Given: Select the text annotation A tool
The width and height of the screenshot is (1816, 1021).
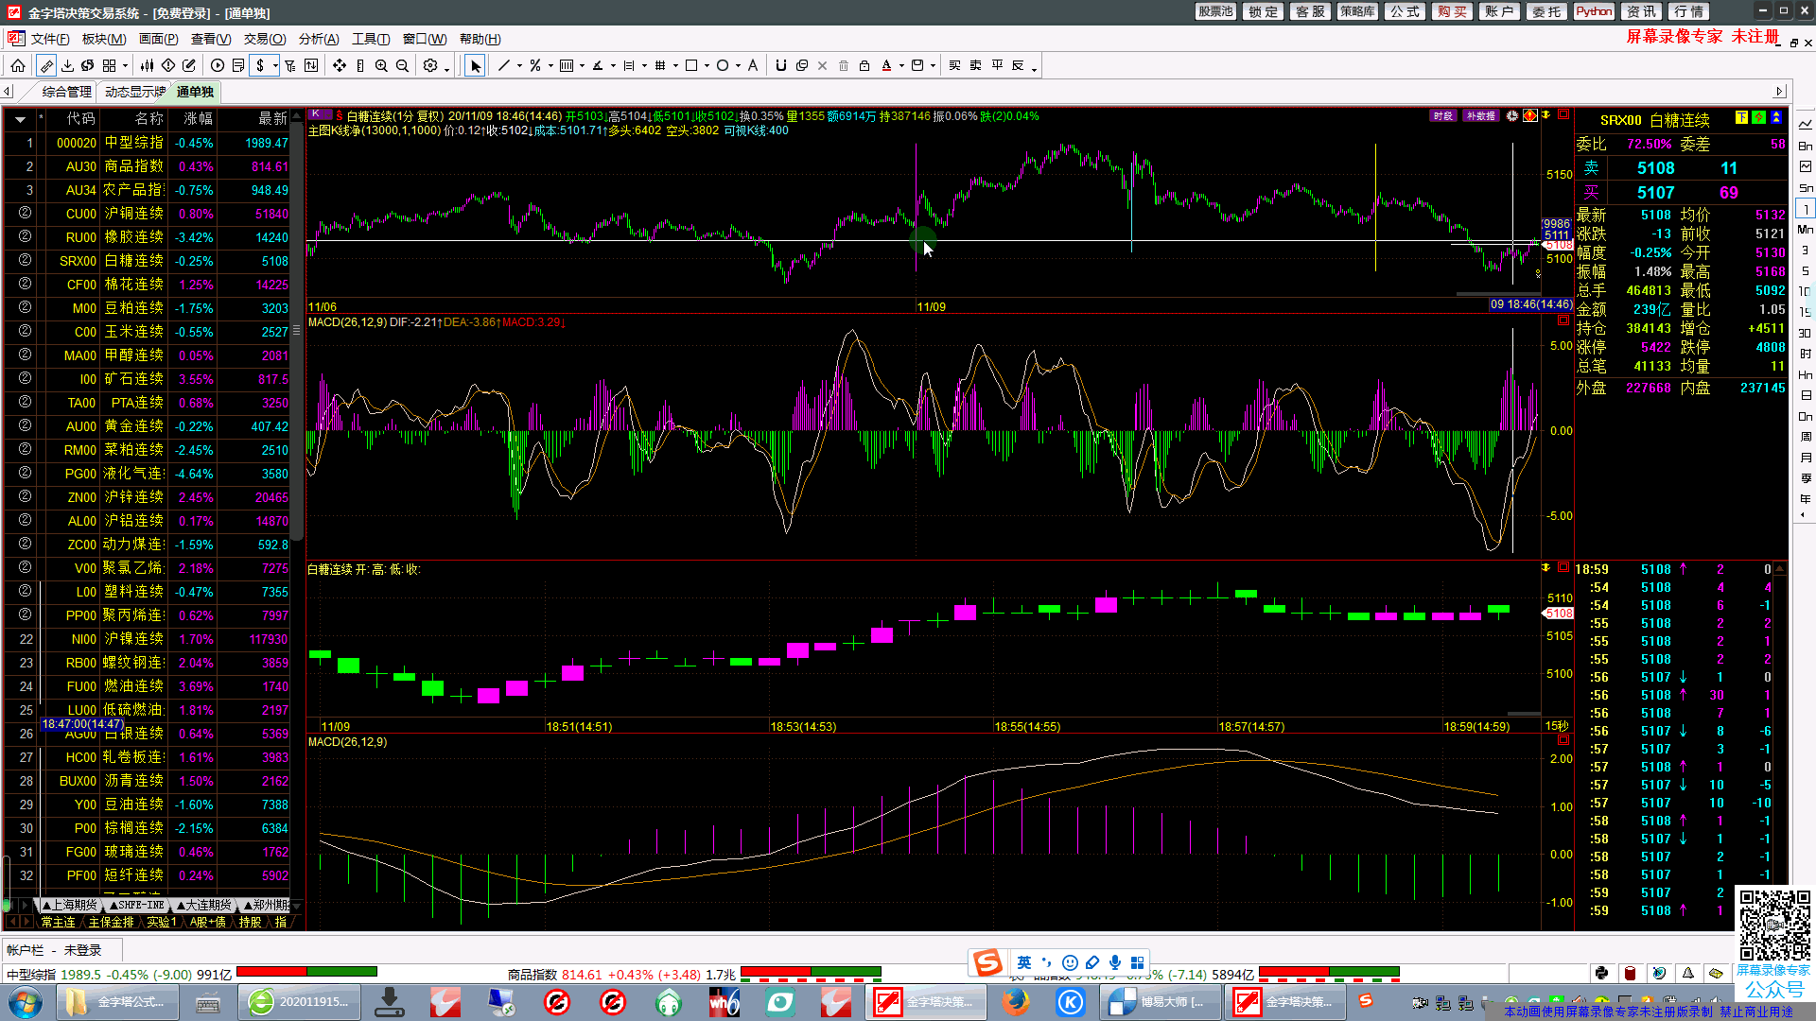Looking at the screenshot, I should (x=753, y=65).
